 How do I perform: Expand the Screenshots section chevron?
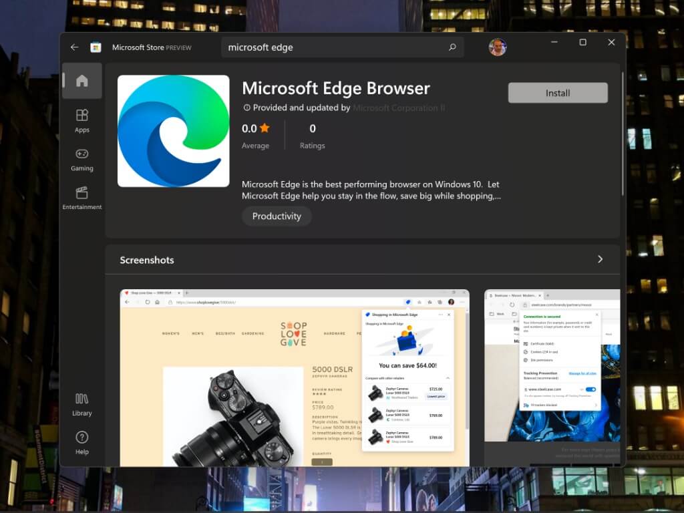pyautogui.click(x=601, y=260)
